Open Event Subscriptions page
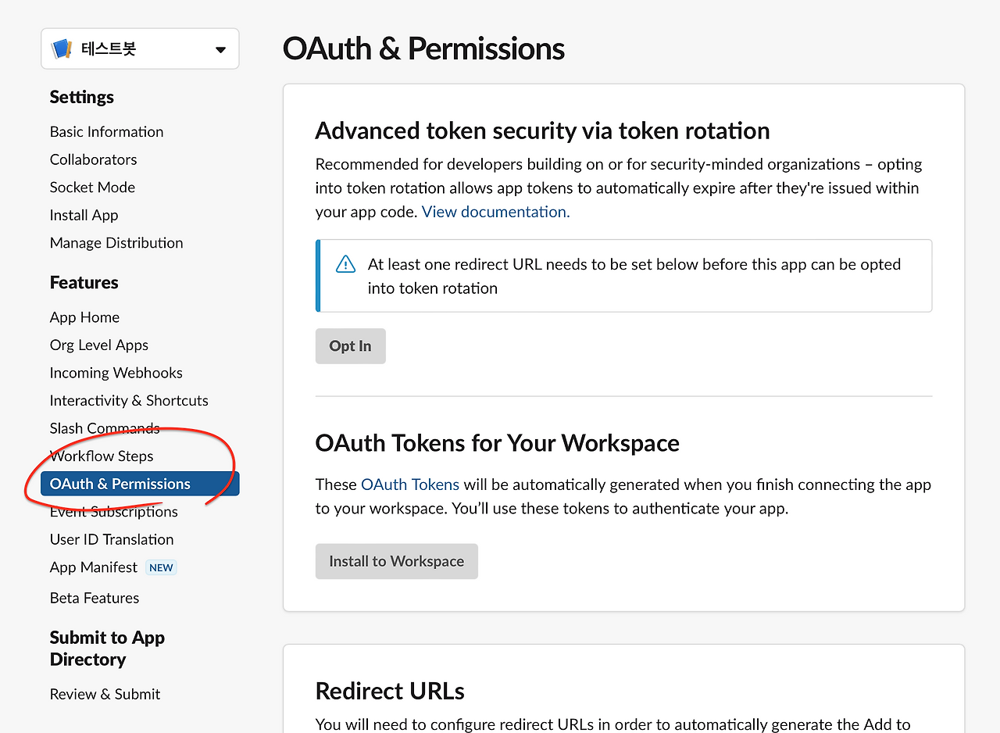Screen dimensions: 1000x733 (x=113, y=512)
